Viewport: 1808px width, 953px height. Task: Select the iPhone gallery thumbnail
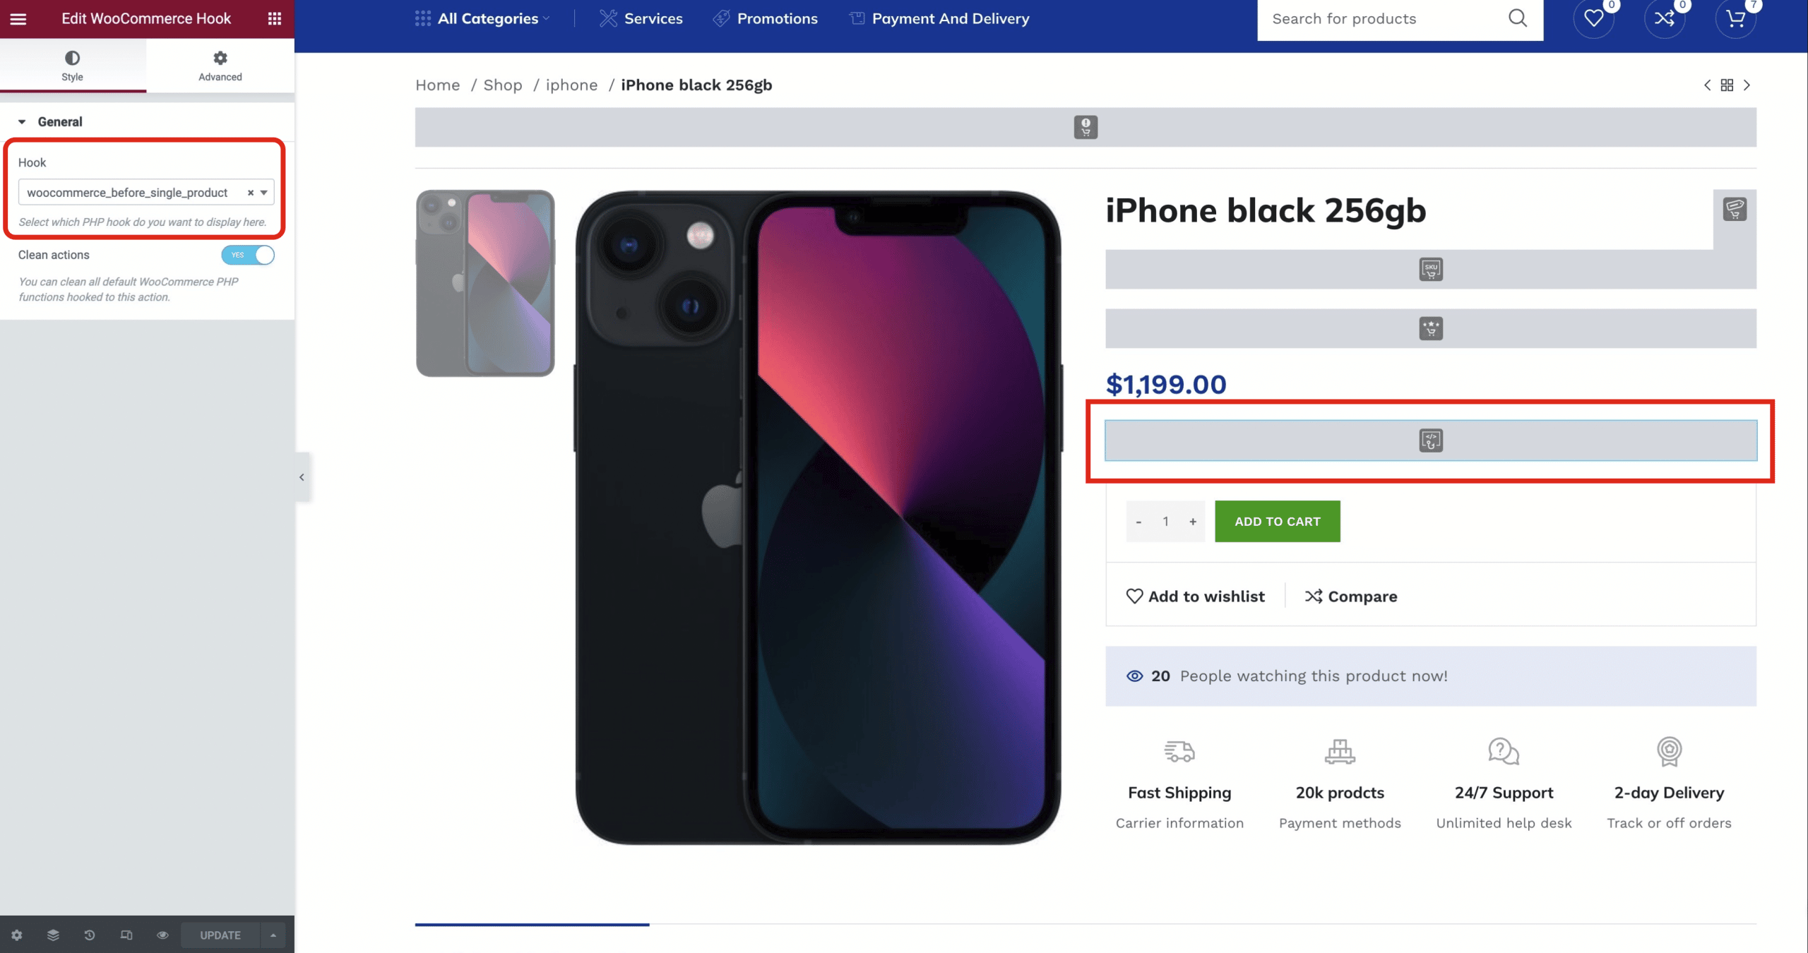[485, 283]
